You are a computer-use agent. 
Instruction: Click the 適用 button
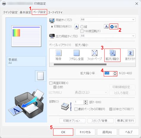(x=107, y=132)
